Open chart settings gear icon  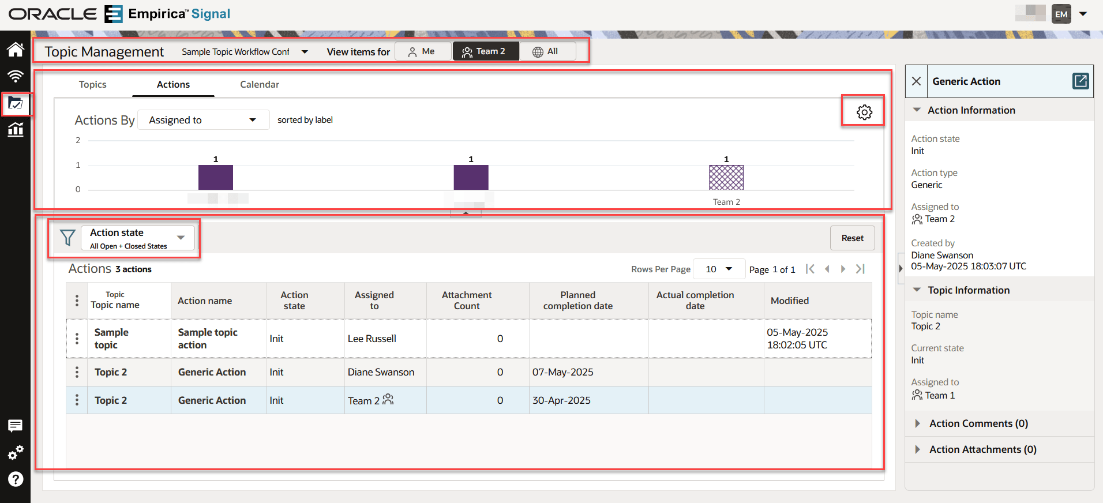pyautogui.click(x=864, y=112)
